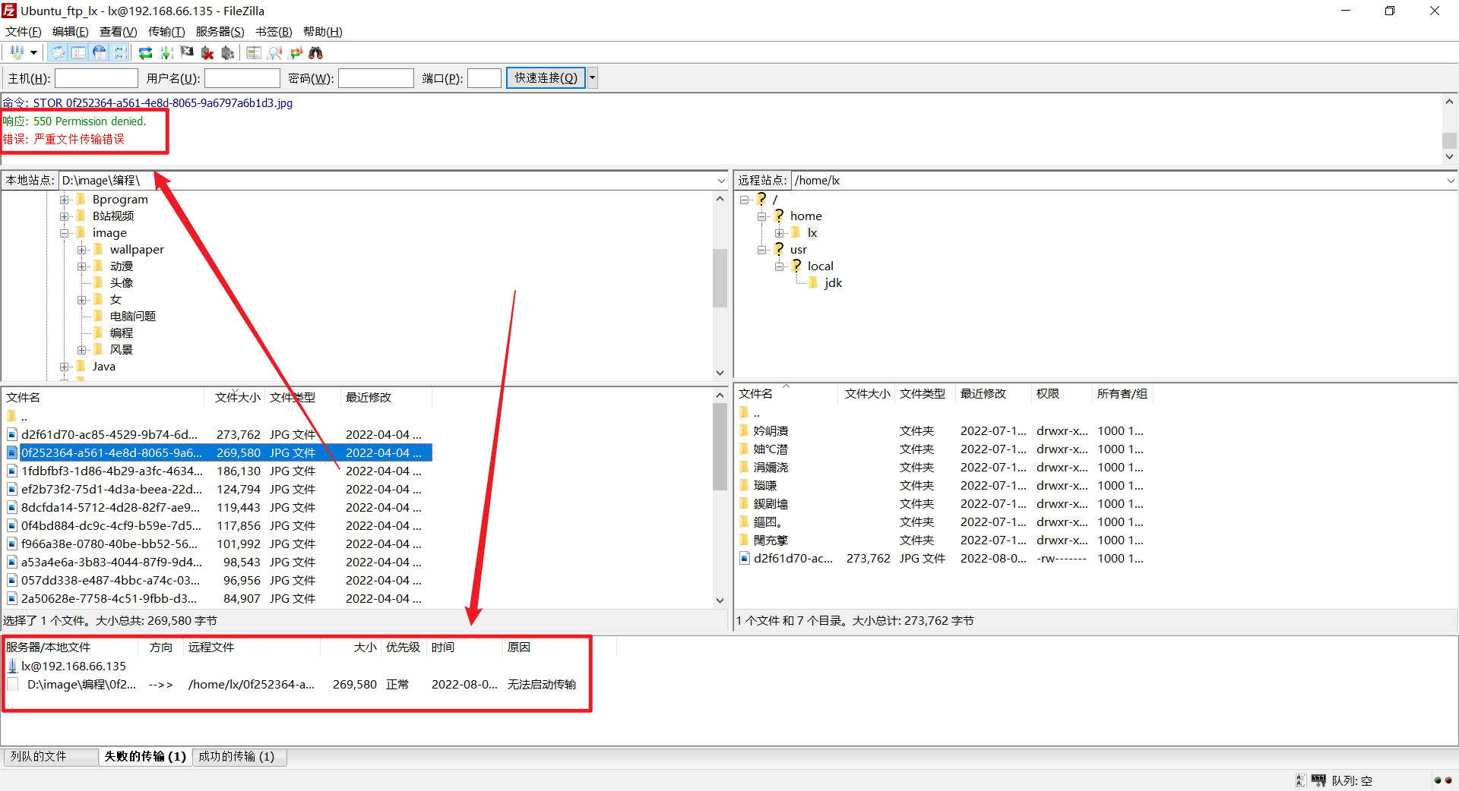Screen dimensions: 1459x791
Task: Toggle synchronized browsing icon
Action: [x=296, y=52]
